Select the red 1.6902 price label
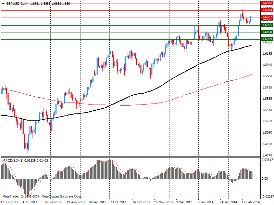The height and width of the screenshot is (205, 274). pos(266,3)
